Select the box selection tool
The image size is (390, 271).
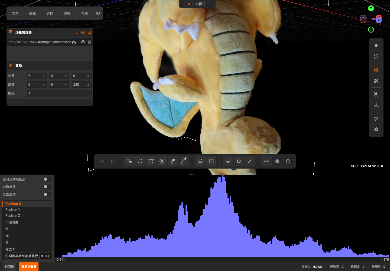coord(212,161)
